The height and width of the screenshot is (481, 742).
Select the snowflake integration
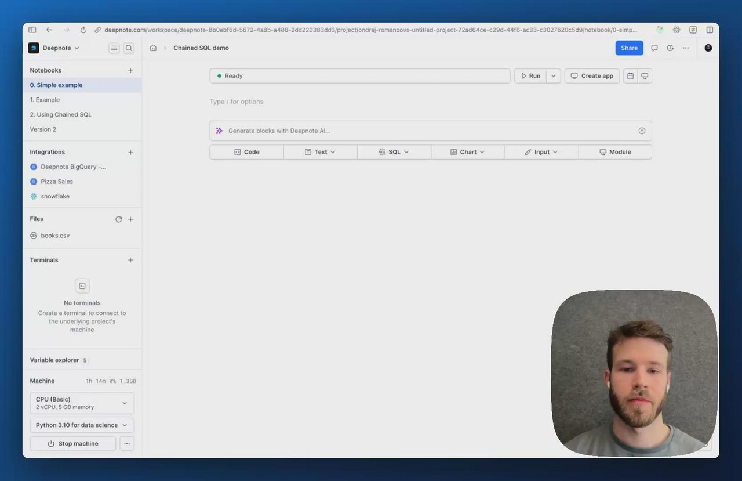[x=82, y=197]
